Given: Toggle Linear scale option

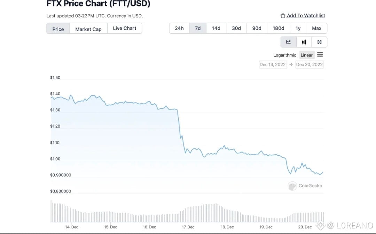Looking at the screenshot, I should point(306,55).
